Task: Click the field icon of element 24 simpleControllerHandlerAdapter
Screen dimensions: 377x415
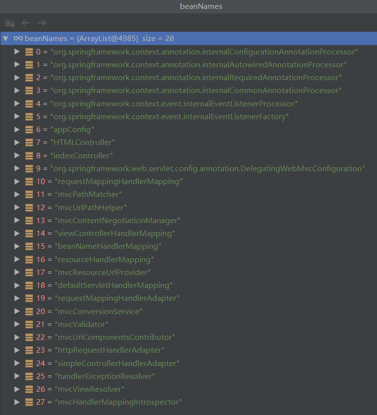Action: tap(29, 363)
